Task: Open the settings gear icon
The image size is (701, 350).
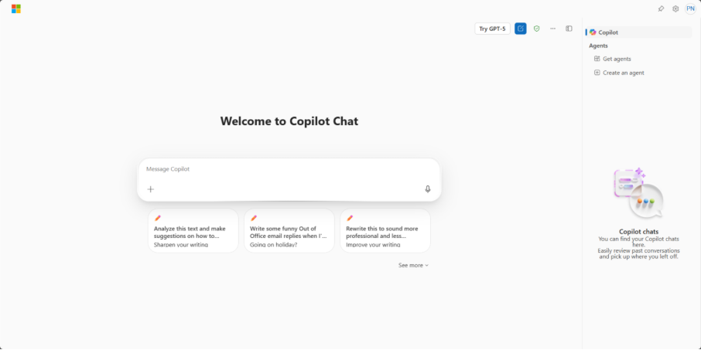Action: [x=675, y=9]
